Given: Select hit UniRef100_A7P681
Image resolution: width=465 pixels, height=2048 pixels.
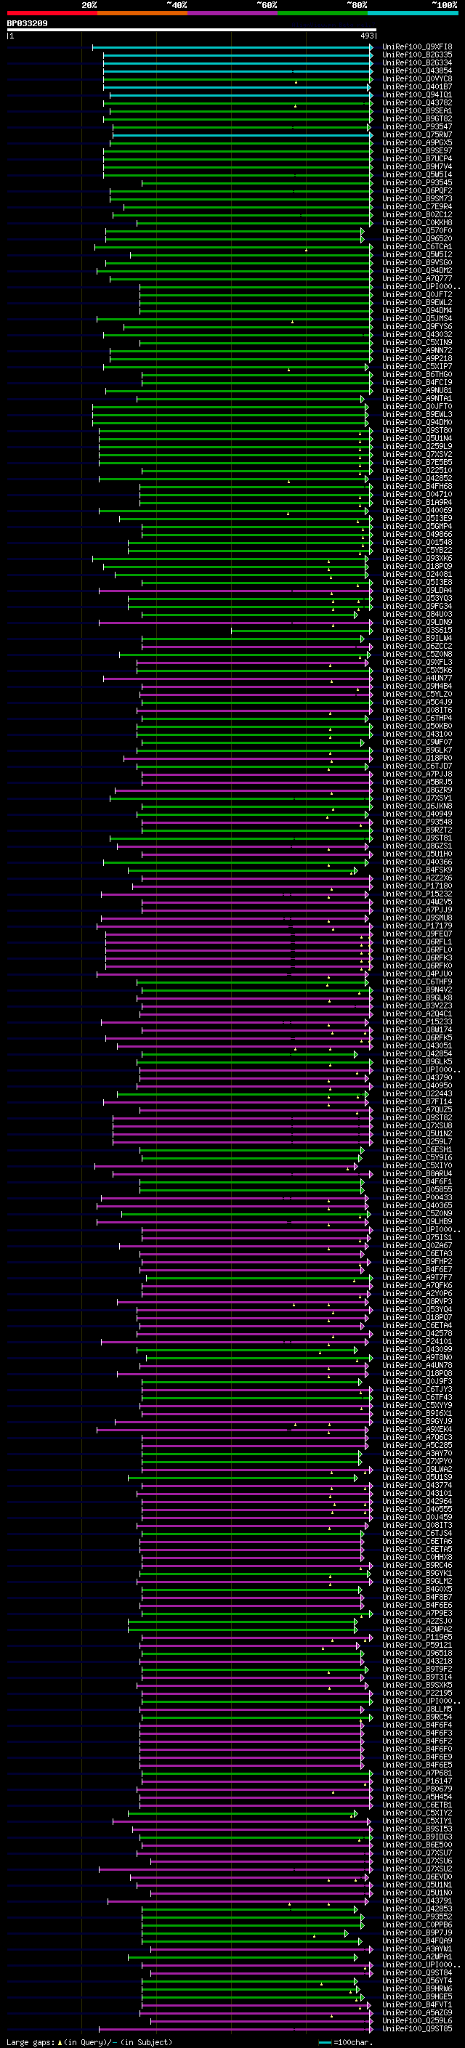Looking at the screenshot, I should tap(417, 1773).
